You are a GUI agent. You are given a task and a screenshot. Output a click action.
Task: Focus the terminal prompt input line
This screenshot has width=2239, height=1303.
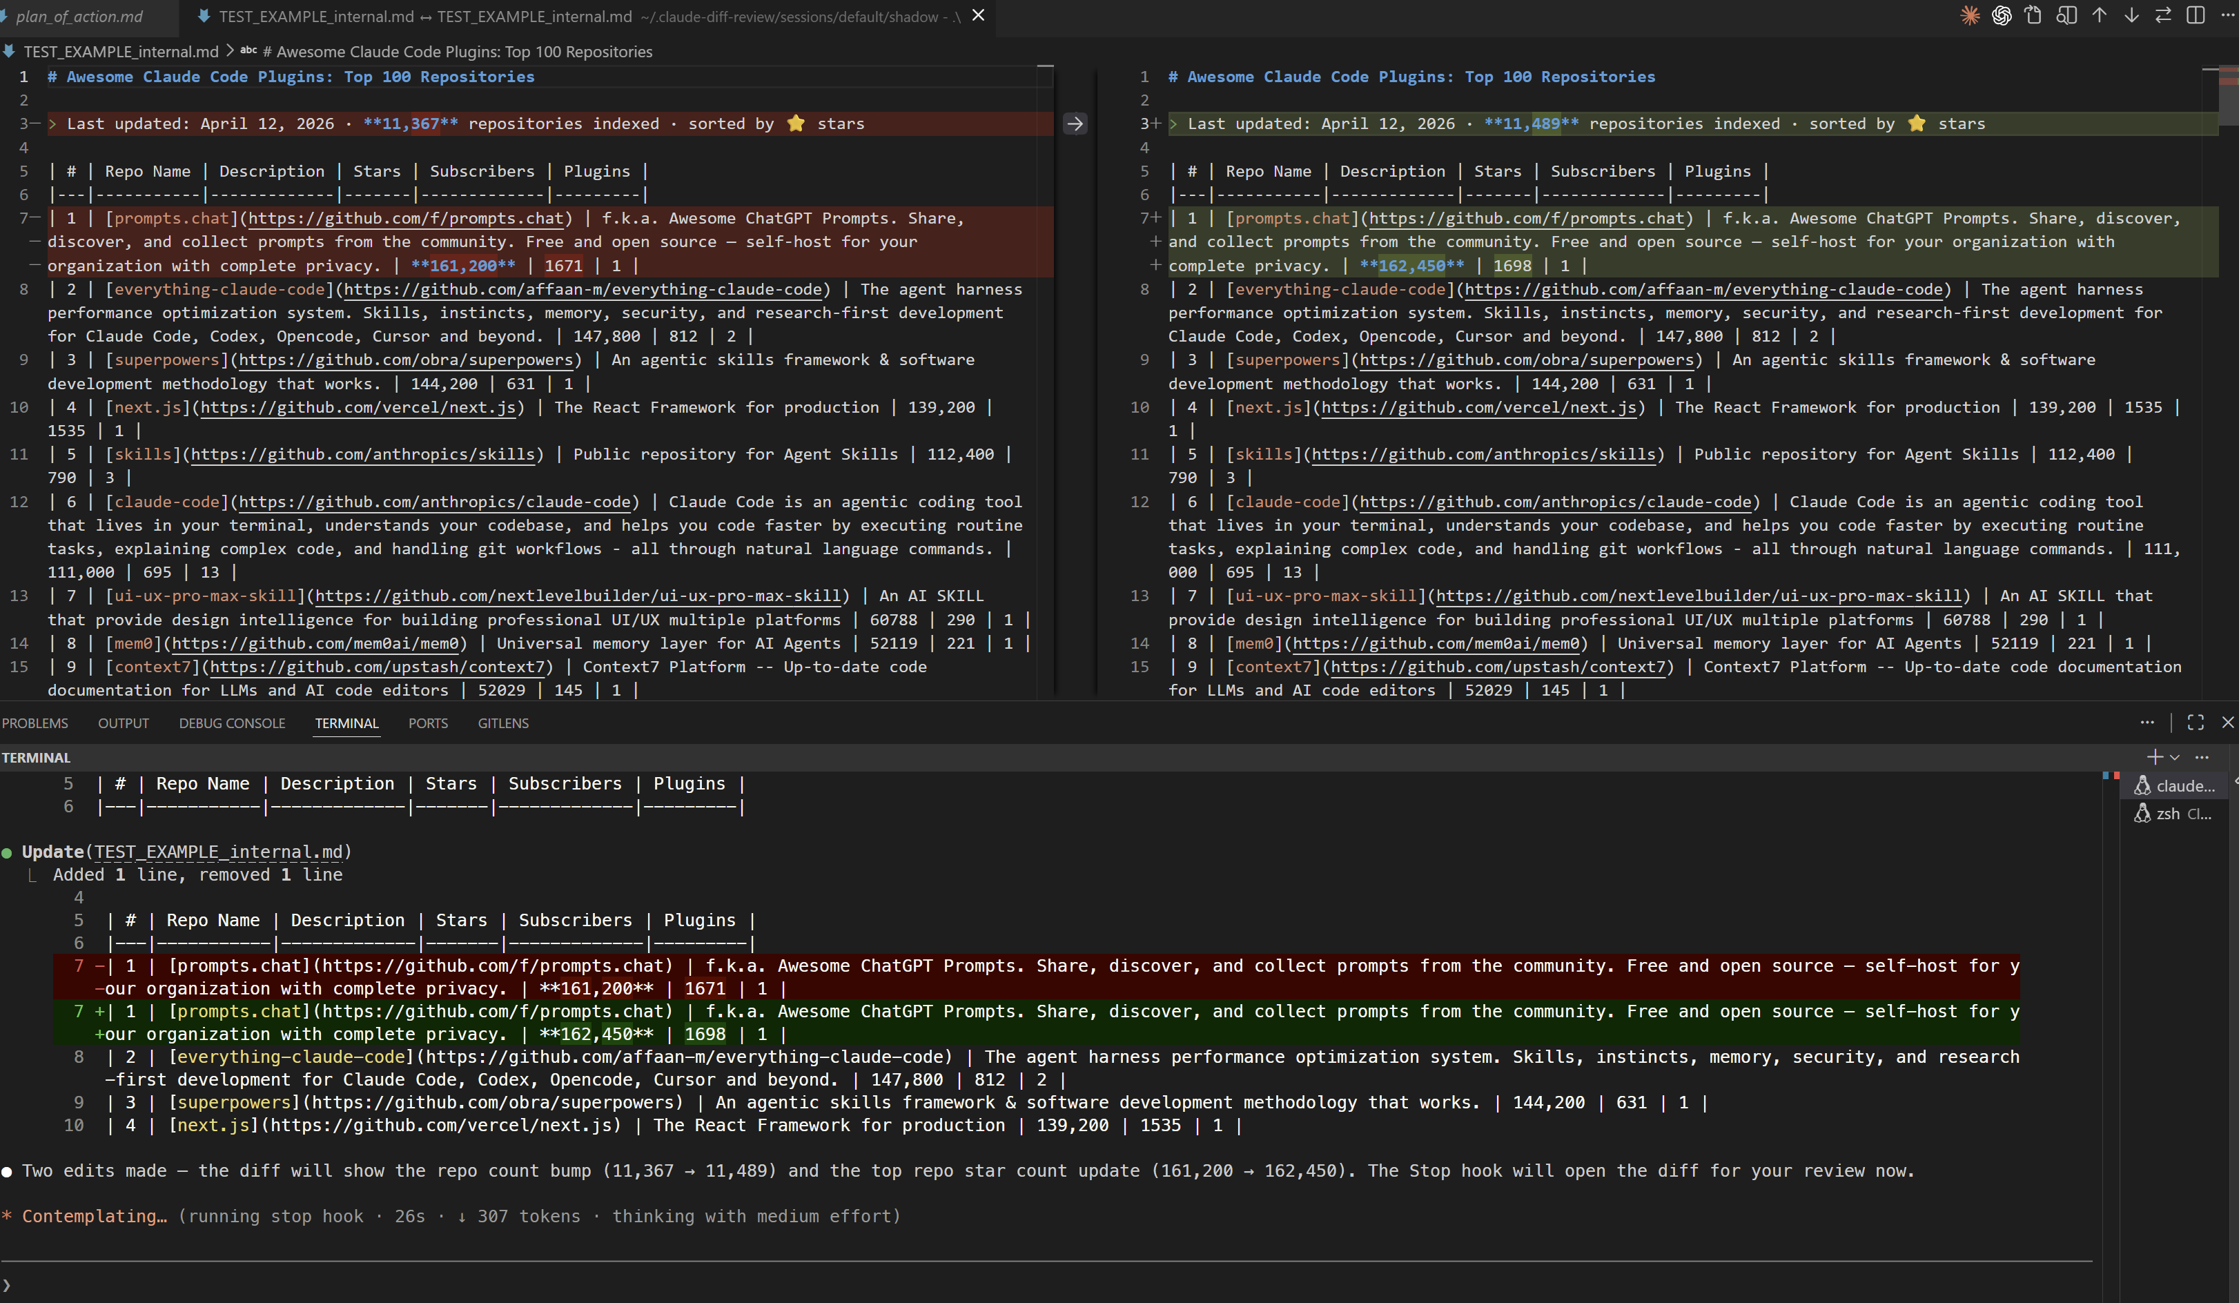tap(1048, 1284)
